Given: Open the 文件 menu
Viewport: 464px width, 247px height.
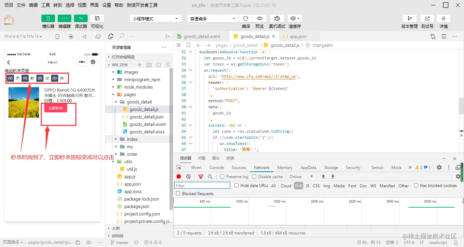Looking at the screenshot, I should coord(21,5).
